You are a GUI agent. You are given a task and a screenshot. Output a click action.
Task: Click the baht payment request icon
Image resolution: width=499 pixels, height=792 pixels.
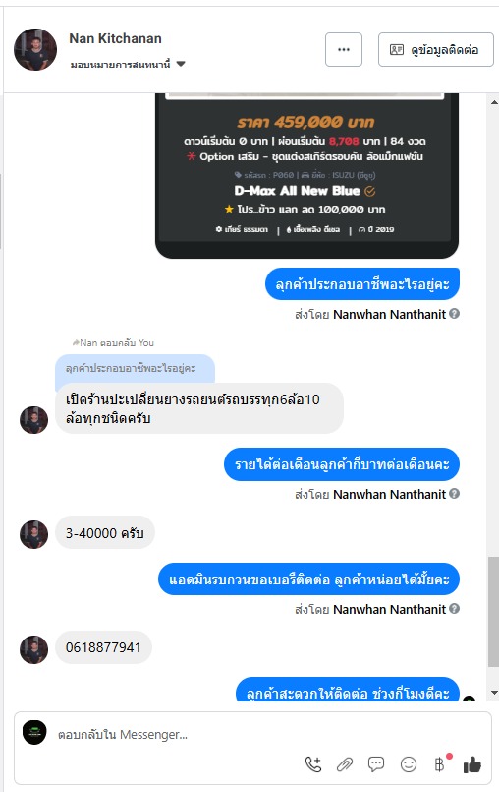pos(440,764)
